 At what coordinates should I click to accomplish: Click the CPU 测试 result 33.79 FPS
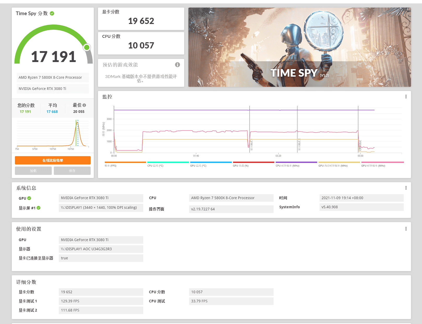tap(231, 301)
